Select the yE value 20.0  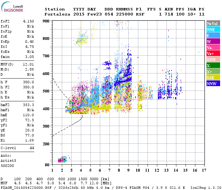[x=29, y=130]
